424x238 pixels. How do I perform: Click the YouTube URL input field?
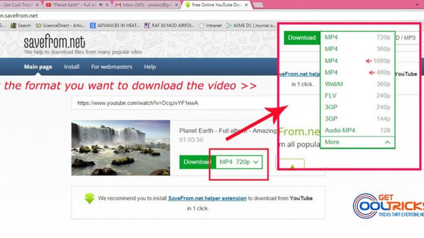tap(174, 103)
